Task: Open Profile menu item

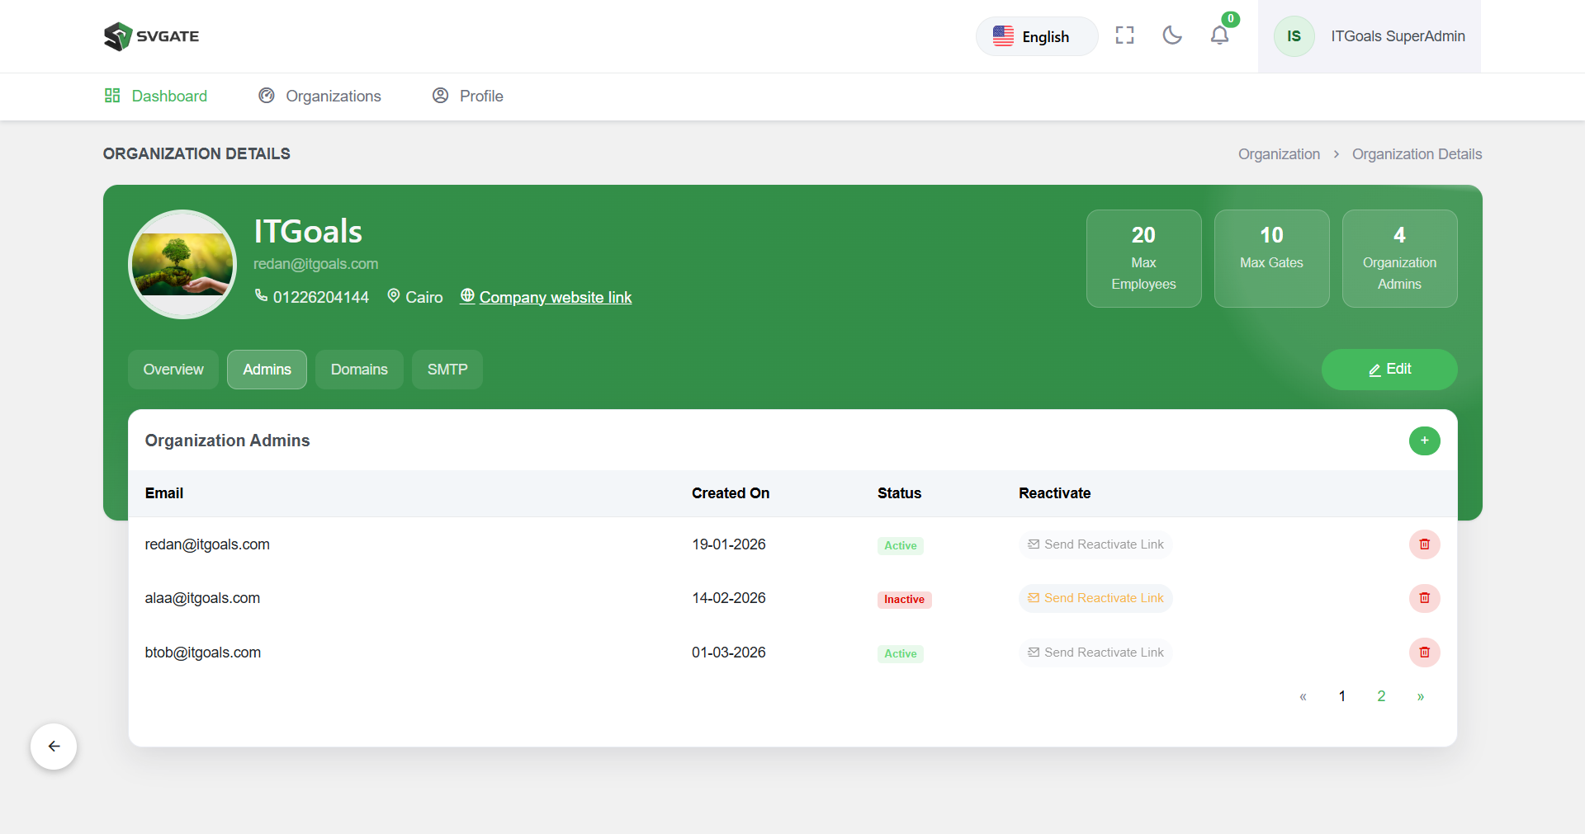Action: click(x=468, y=96)
